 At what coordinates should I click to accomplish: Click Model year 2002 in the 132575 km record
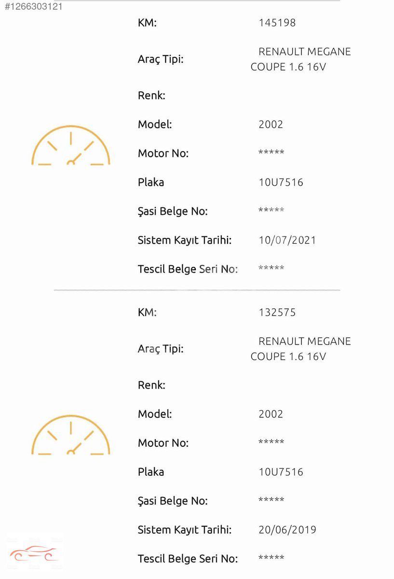[x=271, y=414]
